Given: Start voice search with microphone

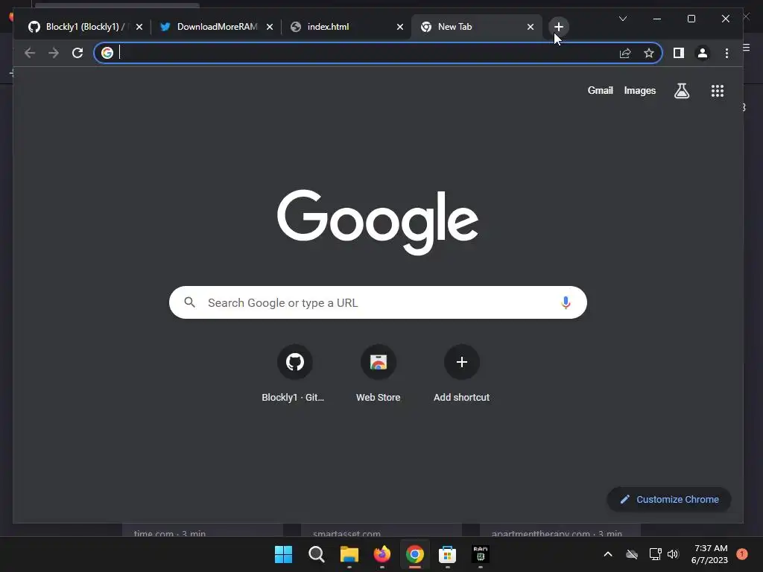Looking at the screenshot, I should [566, 302].
